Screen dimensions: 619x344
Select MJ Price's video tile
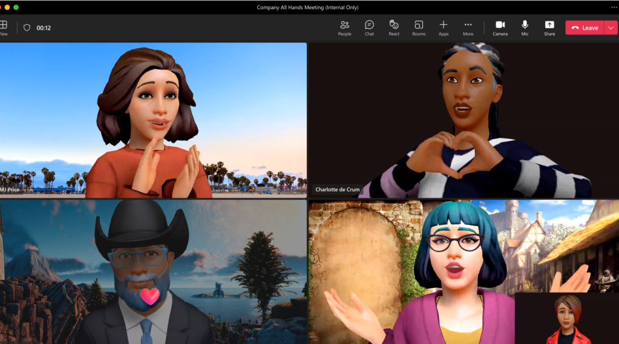click(x=153, y=120)
